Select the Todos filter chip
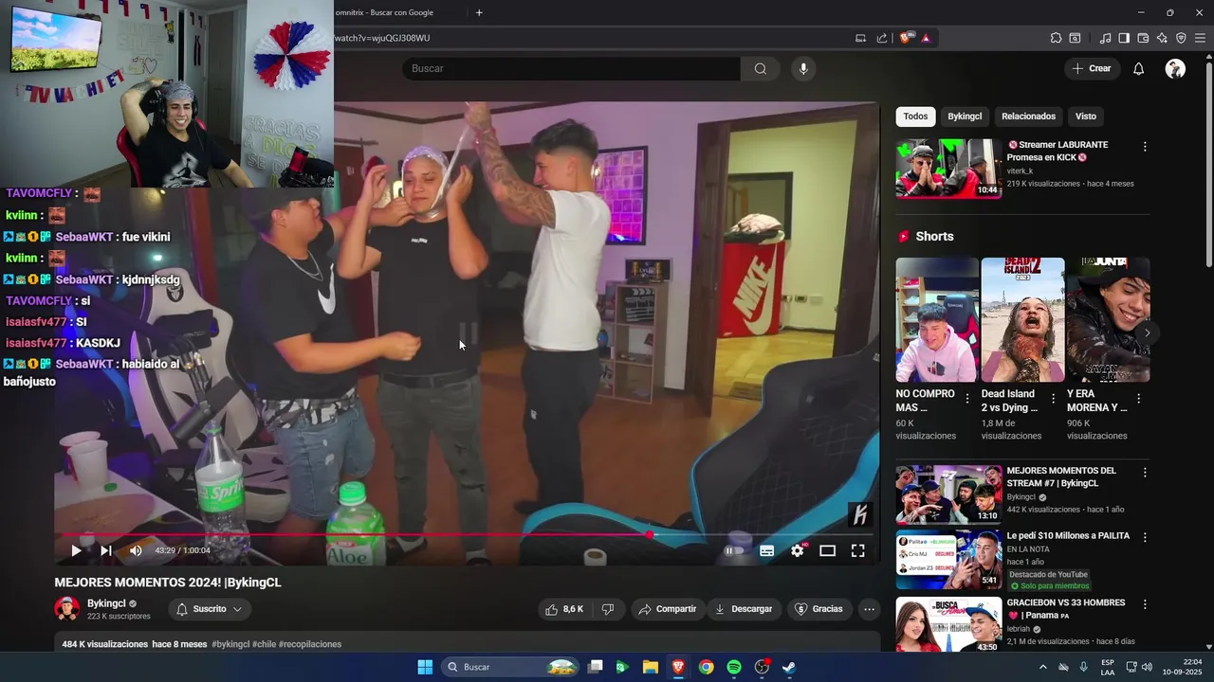The width and height of the screenshot is (1214, 682). pyautogui.click(x=915, y=117)
